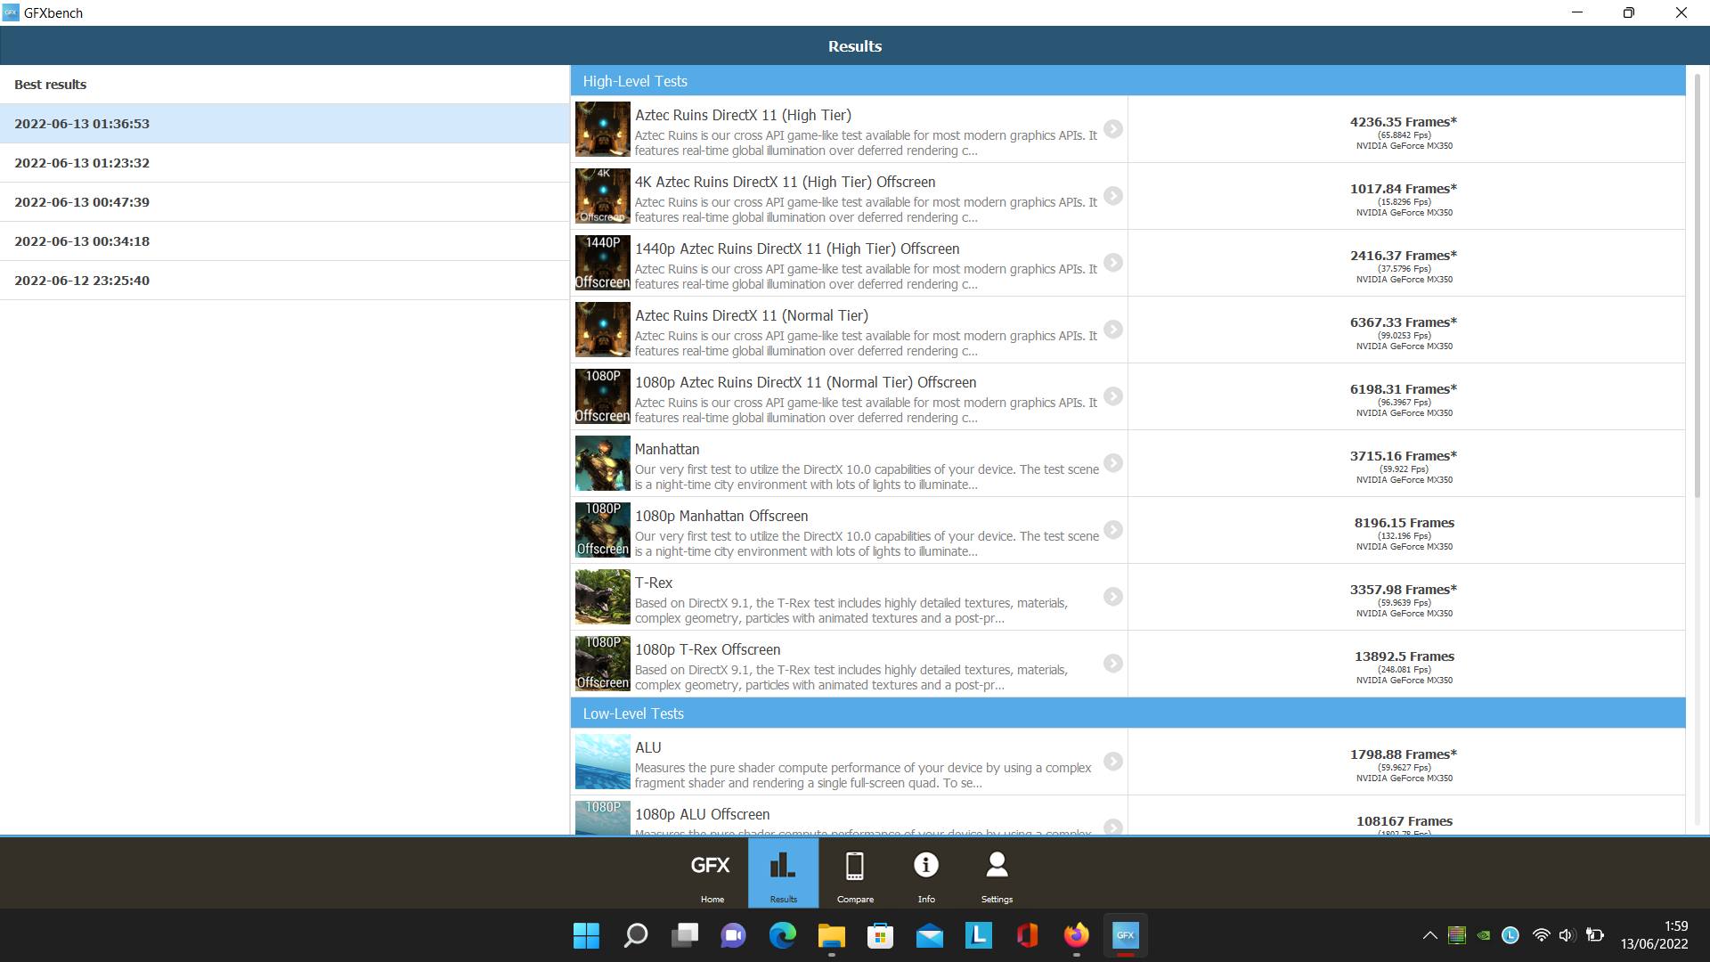
Task: Open File Explorer from the taskbar
Action: click(x=831, y=935)
